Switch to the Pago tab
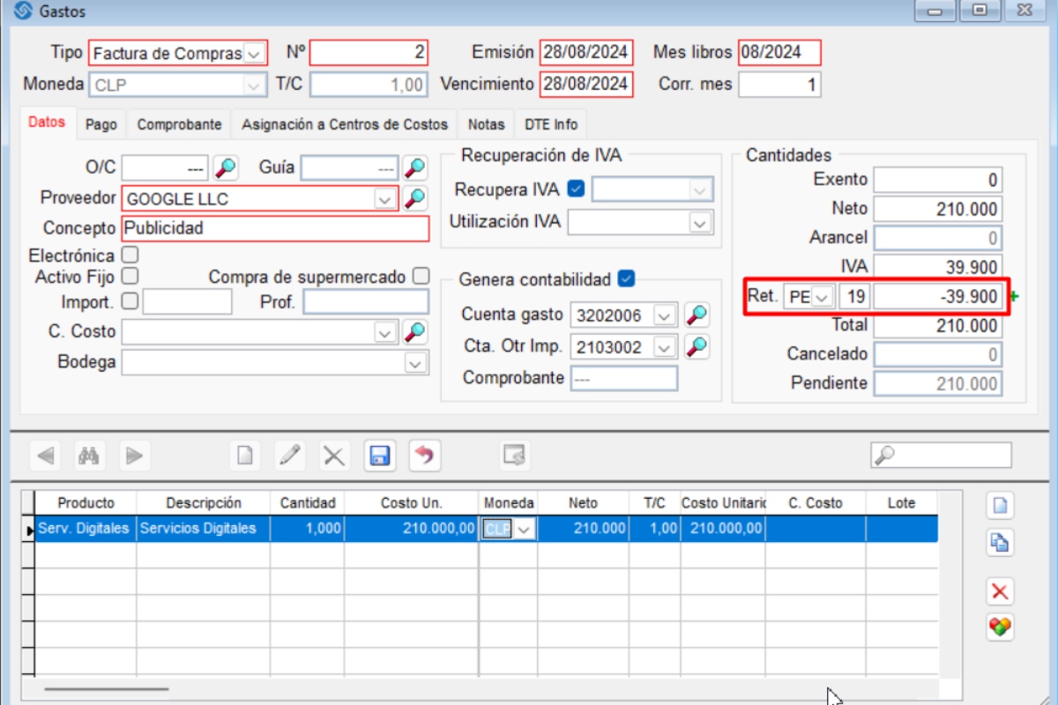The image size is (1058, 705). (101, 125)
